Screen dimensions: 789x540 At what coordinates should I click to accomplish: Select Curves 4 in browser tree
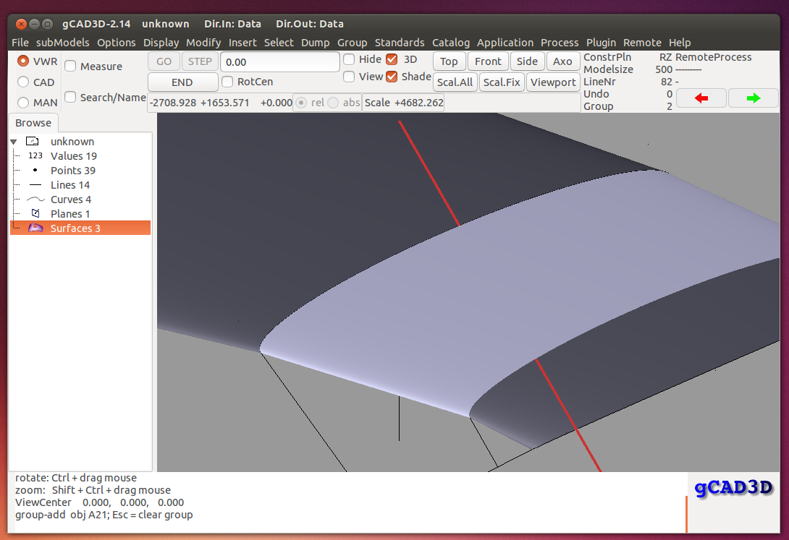coord(80,200)
